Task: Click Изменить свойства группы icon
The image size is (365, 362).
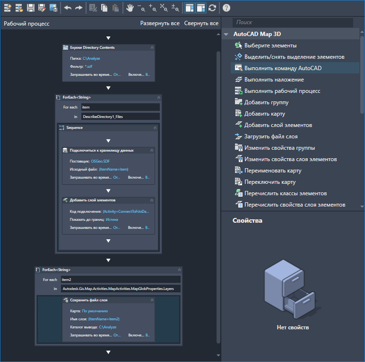Action: pyautogui.click(x=238, y=147)
